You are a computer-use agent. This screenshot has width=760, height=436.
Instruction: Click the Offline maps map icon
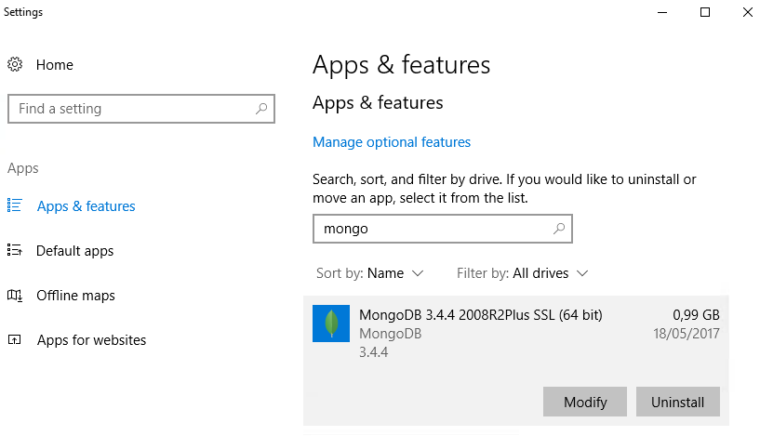[x=15, y=295]
